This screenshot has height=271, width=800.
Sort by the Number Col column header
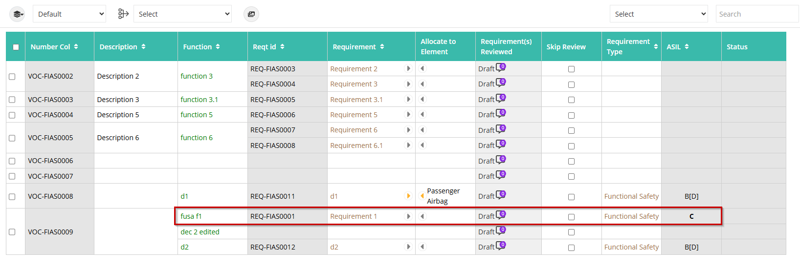pyautogui.click(x=54, y=47)
